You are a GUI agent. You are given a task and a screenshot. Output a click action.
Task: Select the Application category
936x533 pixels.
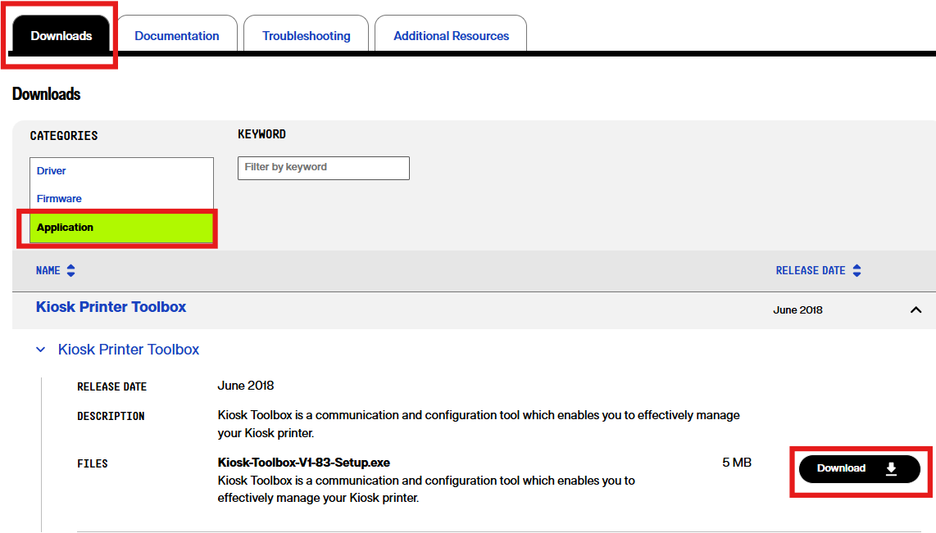click(x=121, y=228)
